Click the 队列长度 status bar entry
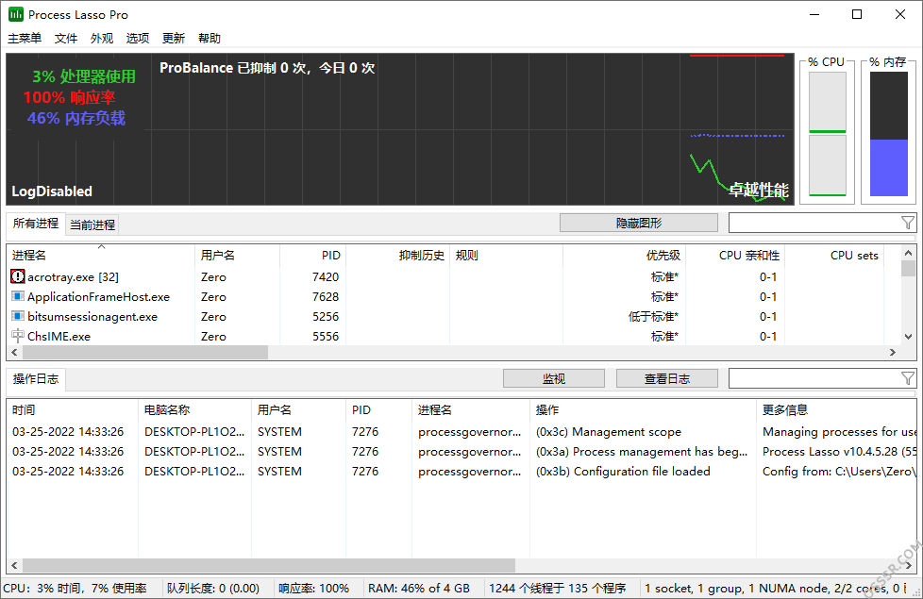The width and height of the screenshot is (923, 599). coord(213,589)
